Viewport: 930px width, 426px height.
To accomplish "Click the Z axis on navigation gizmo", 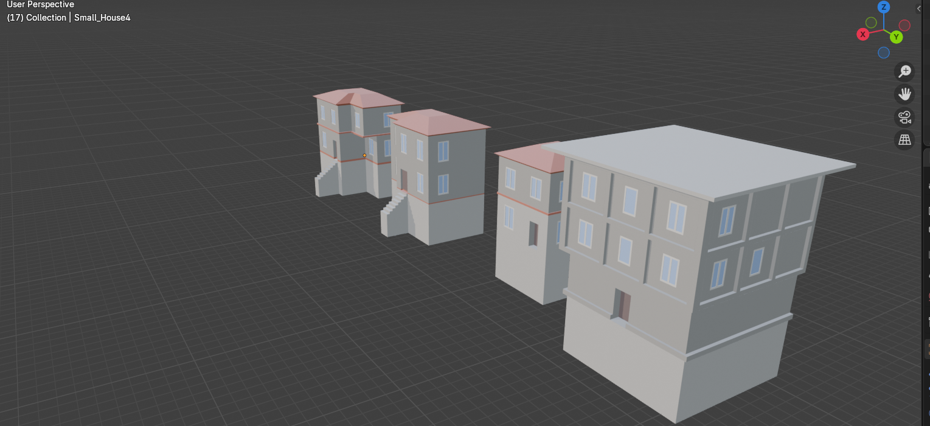I will (884, 7).
